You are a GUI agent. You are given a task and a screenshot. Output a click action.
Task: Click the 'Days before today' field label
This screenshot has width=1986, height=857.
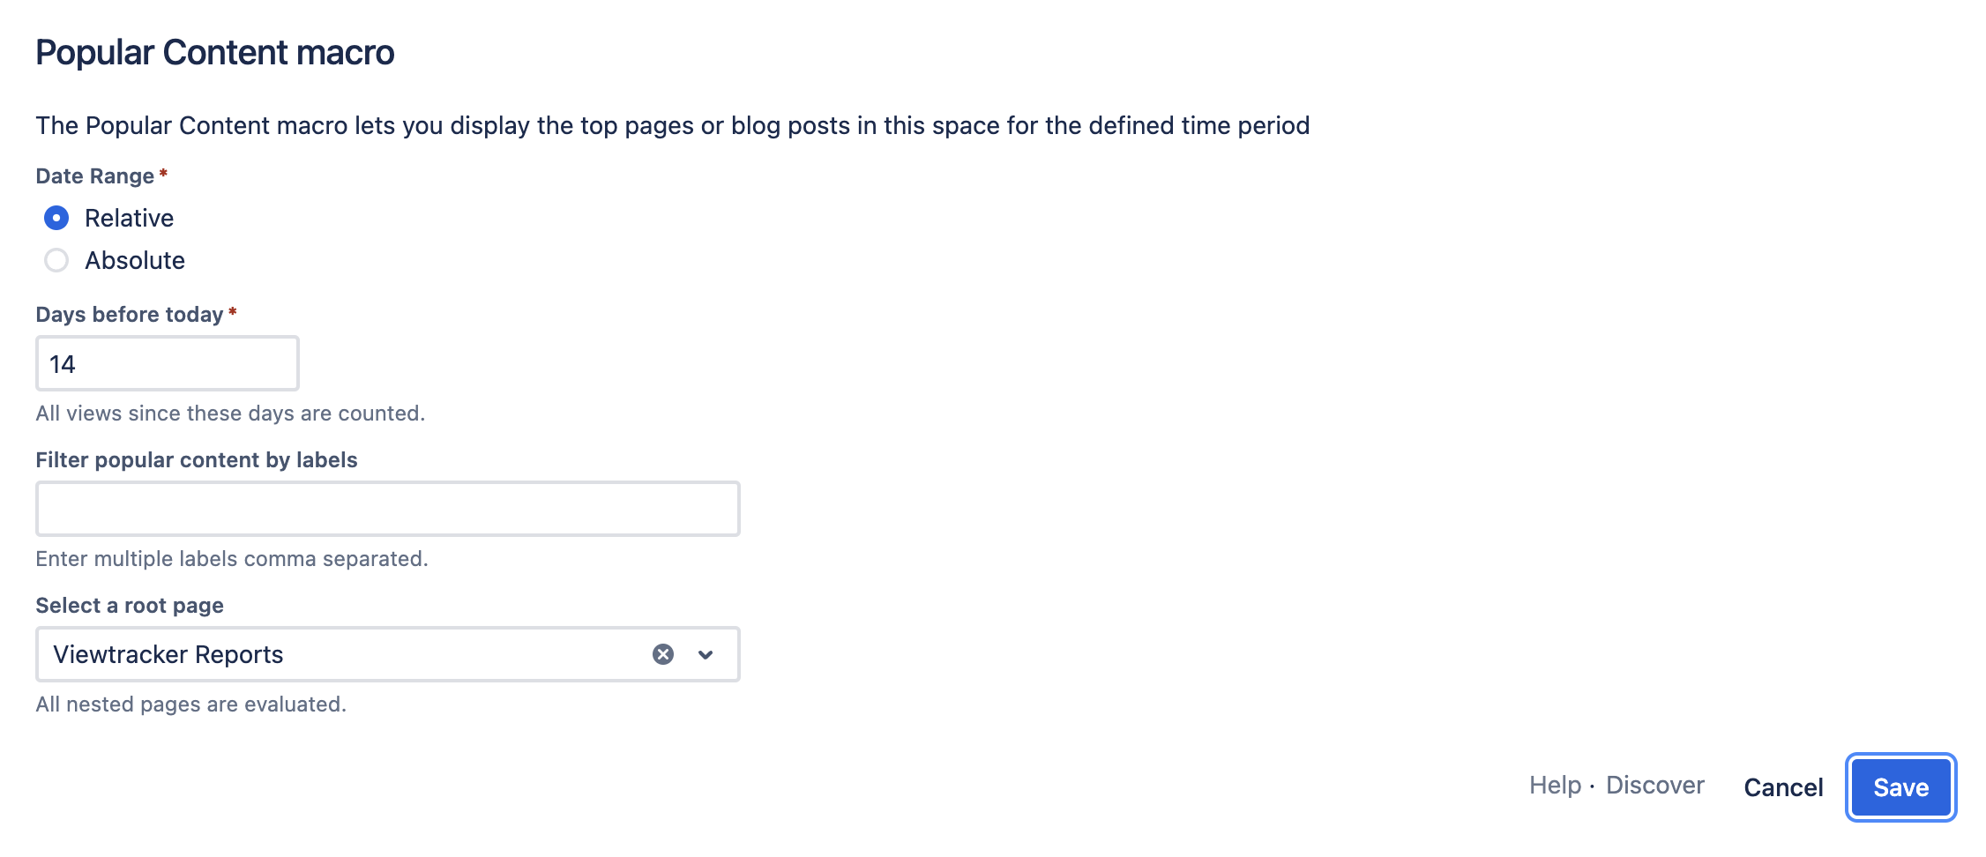[130, 315]
